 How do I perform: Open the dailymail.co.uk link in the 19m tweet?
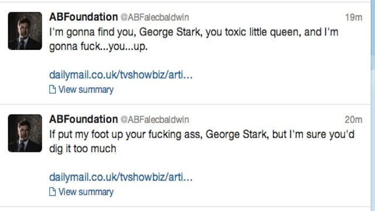click(121, 75)
